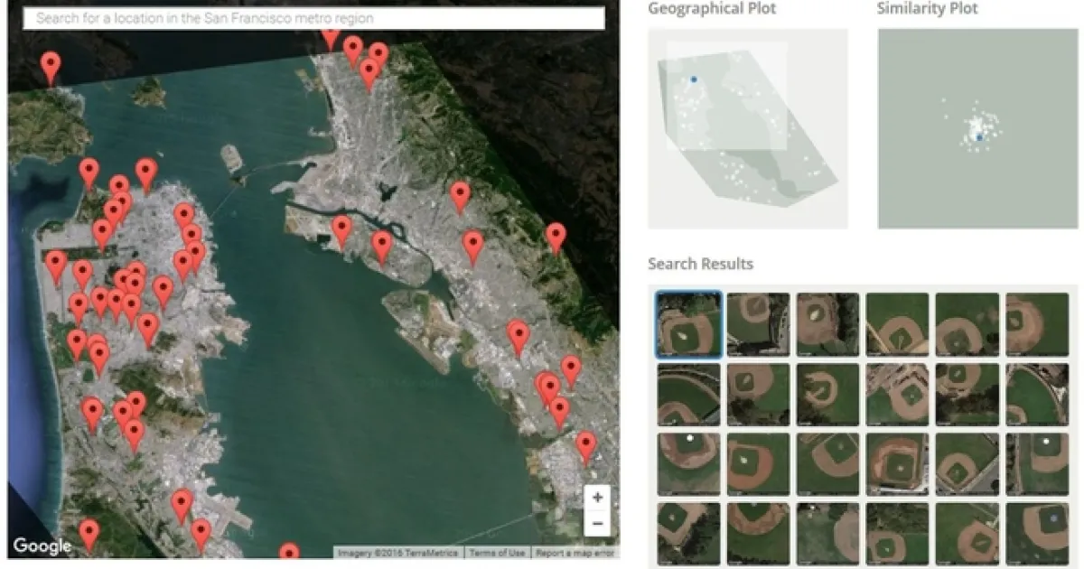Select the pin on Alameda island

tap(382, 247)
